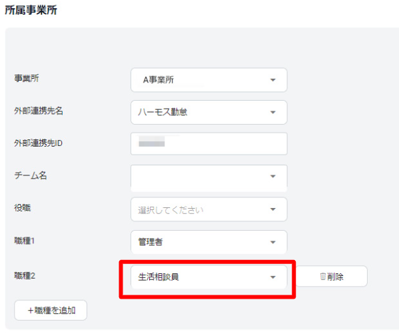Click the +職種を追加 button
The image size is (399, 334).
point(51,310)
